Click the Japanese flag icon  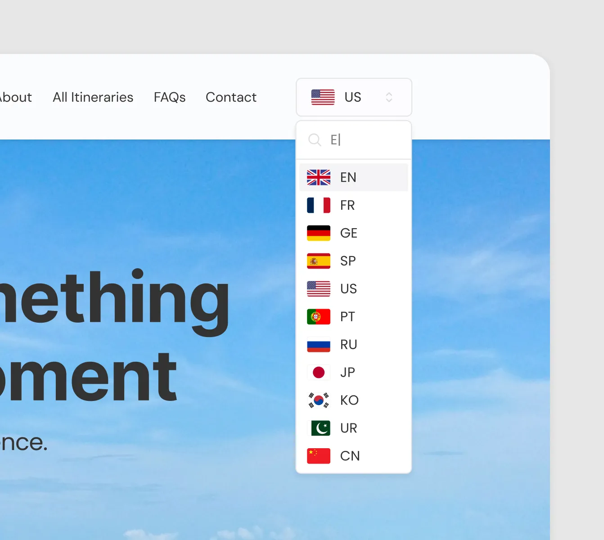tap(319, 373)
